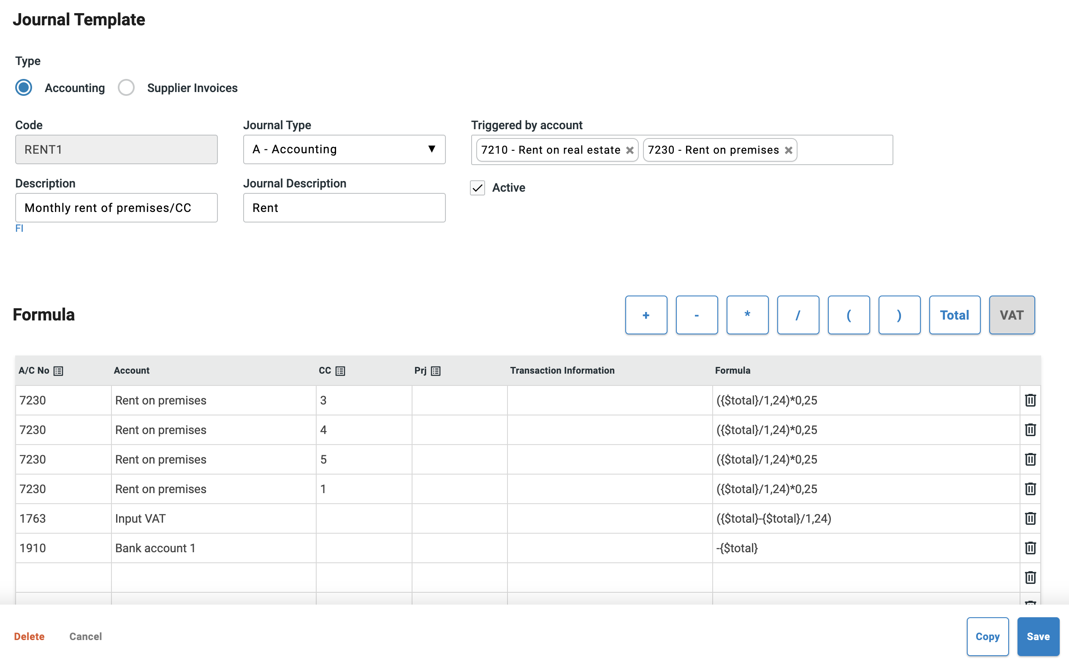The image size is (1069, 662).
Task: Insert Total variable into formula
Action: tap(954, 315)
